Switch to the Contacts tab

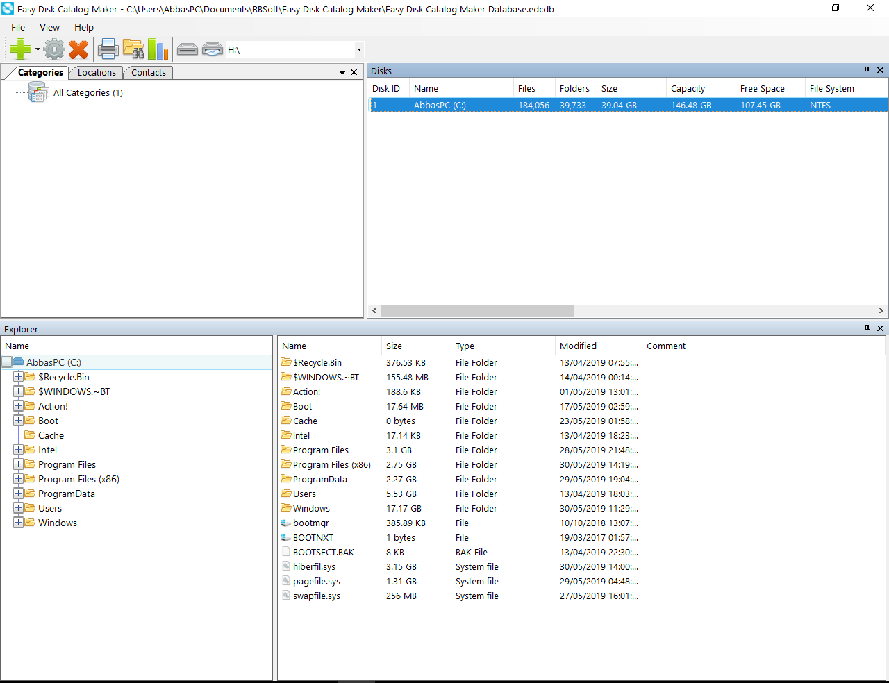149,72
